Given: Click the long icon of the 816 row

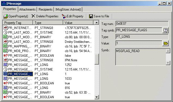Looking at the screenshot, I should coord(5,88).
